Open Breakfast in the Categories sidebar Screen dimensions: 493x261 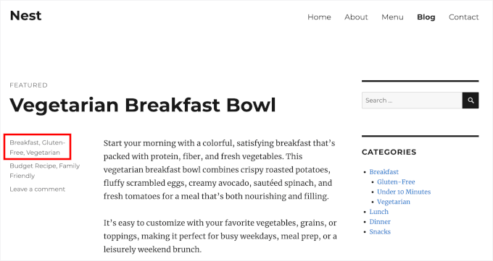384,172
